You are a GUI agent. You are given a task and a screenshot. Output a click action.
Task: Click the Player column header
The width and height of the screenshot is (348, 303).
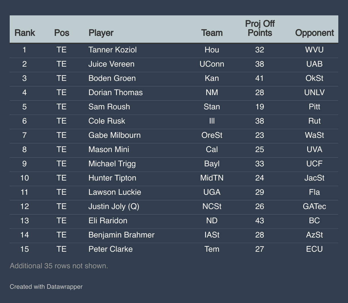coord(101,33)
